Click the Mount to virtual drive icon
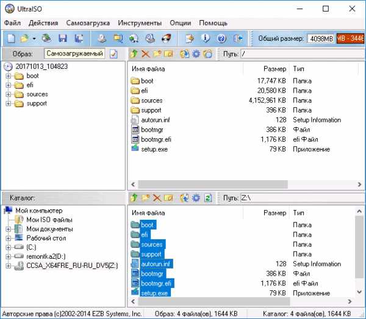Screen dimensions: 366x319 [150, 38]
